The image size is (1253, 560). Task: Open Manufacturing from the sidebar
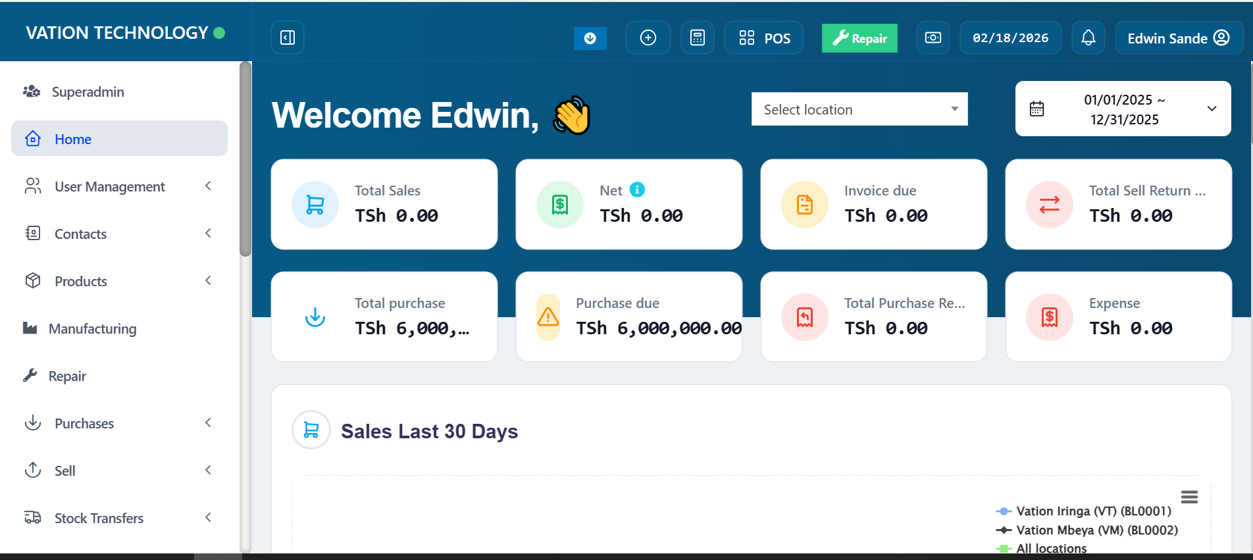(x=92, y=329)
